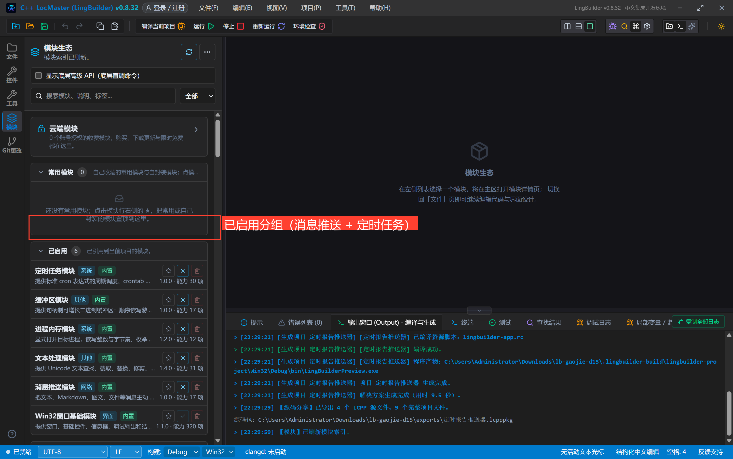Open the 控件 sidebar panel
Screen dimensions: 733x459
pos(12,75)
